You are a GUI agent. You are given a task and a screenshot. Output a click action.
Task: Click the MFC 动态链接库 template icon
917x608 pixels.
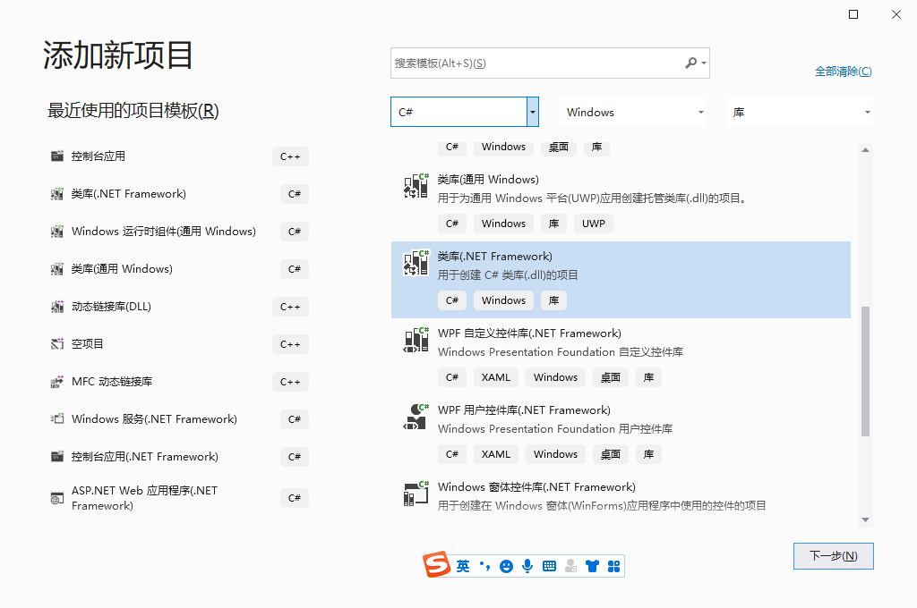(56, 382)
